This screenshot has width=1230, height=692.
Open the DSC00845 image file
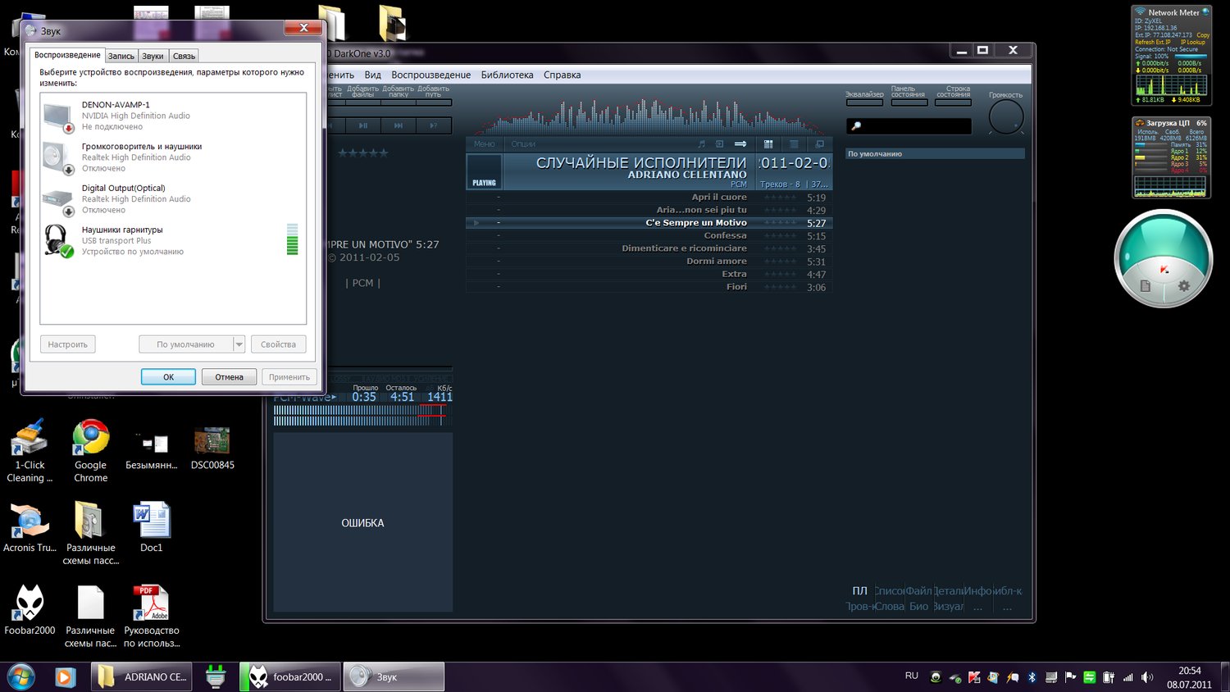pos(212,448)
